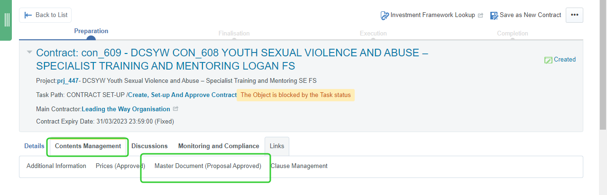The width and height of the screenshot is (607, 195).
Task: Open the Discussions tab
Action: tap(149, 146)
